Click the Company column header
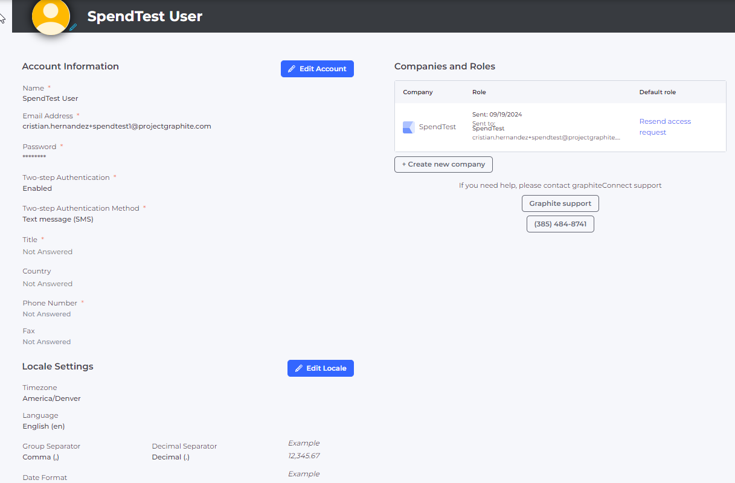Screen dimensions: 735x483 pos(418,92)
